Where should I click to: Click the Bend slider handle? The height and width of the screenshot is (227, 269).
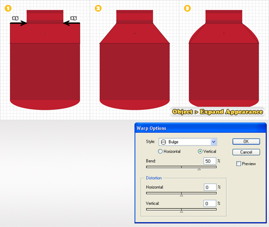(x=199, y=169)
